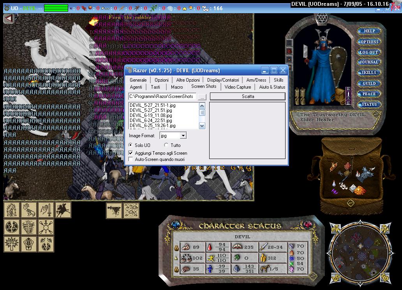
Task: Open the Macro tab
Action: 177,87
